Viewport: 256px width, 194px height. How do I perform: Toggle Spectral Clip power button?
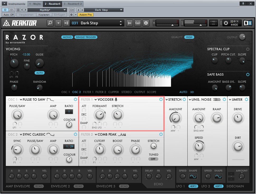pyautogui.click(x=248, y=49)
